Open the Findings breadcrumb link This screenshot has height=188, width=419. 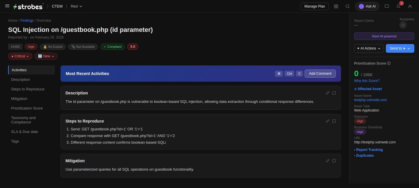tap(27, 21)
